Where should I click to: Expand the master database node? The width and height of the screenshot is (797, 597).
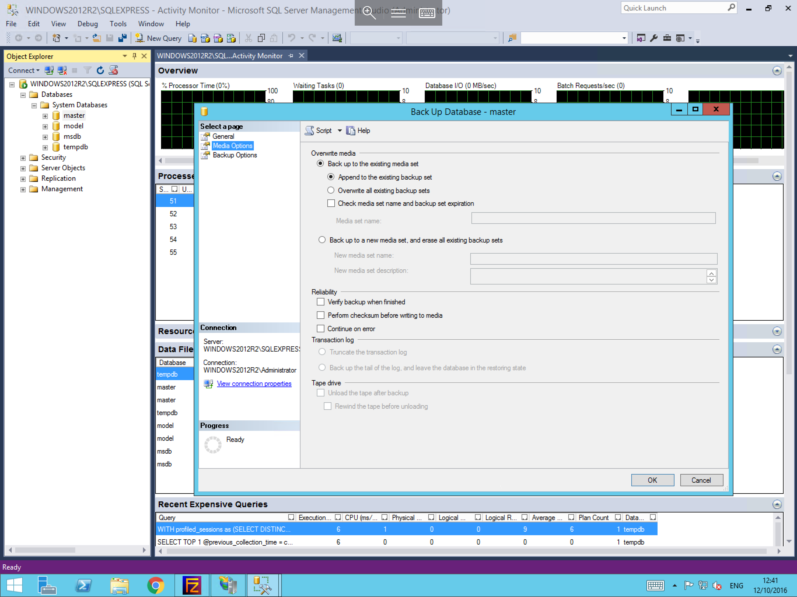[x=45, y=116]
